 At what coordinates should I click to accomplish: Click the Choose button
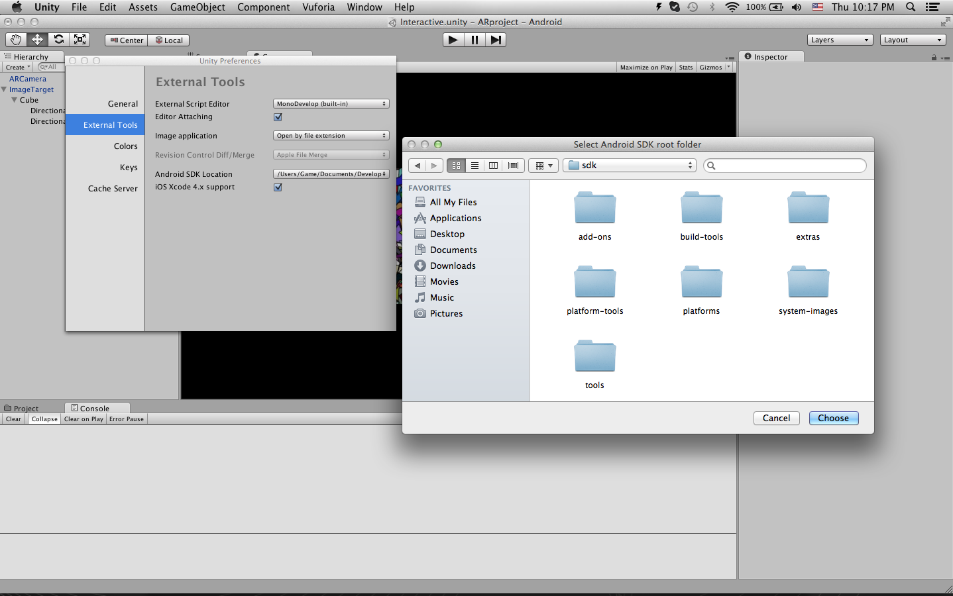834,418
